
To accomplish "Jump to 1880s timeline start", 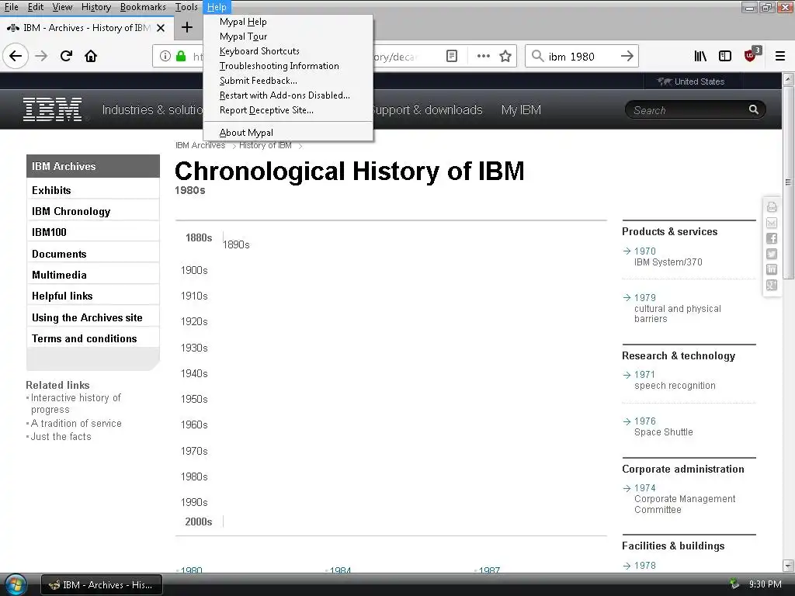I will [199, 237].
